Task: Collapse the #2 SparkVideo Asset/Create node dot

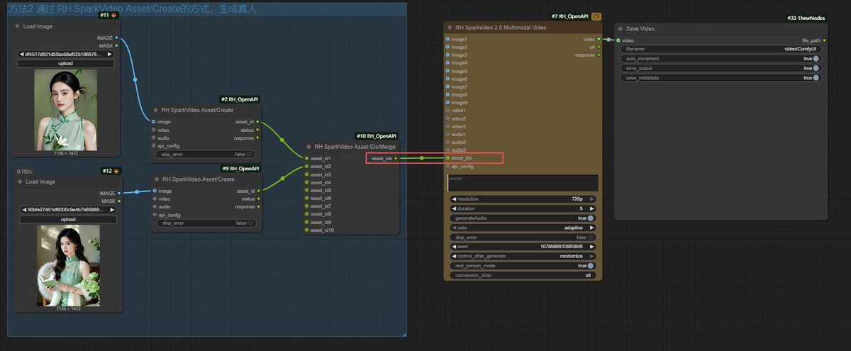Action: (x=155, y=110)
